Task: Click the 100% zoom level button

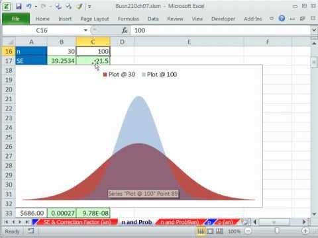Action: pos(234,231)
